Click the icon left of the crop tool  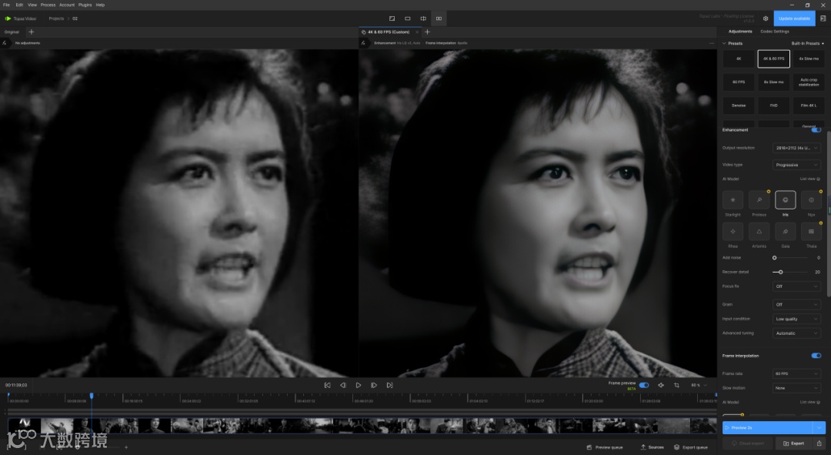(x=661, y=386)
